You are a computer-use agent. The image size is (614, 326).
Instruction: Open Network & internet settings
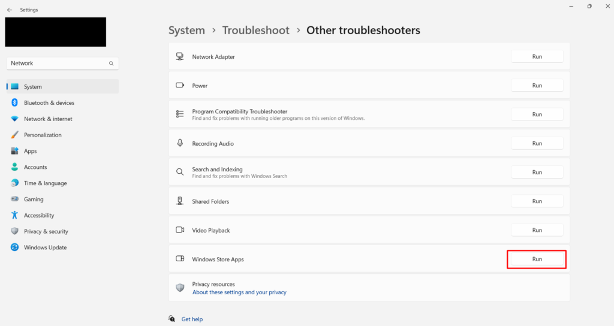(48, 119)
